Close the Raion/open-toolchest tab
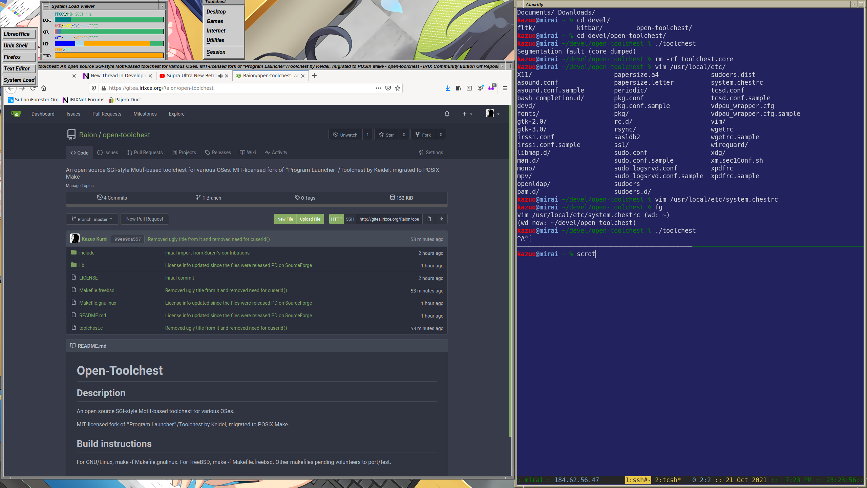This screenshot has width=867, height=488. pos(303,76)
